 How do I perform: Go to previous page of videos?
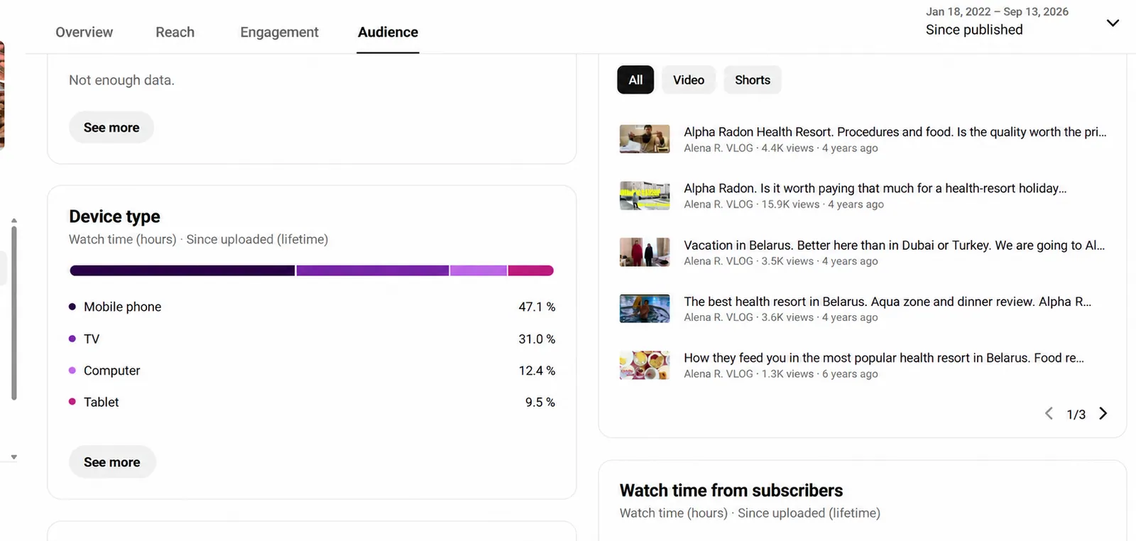1049,413
